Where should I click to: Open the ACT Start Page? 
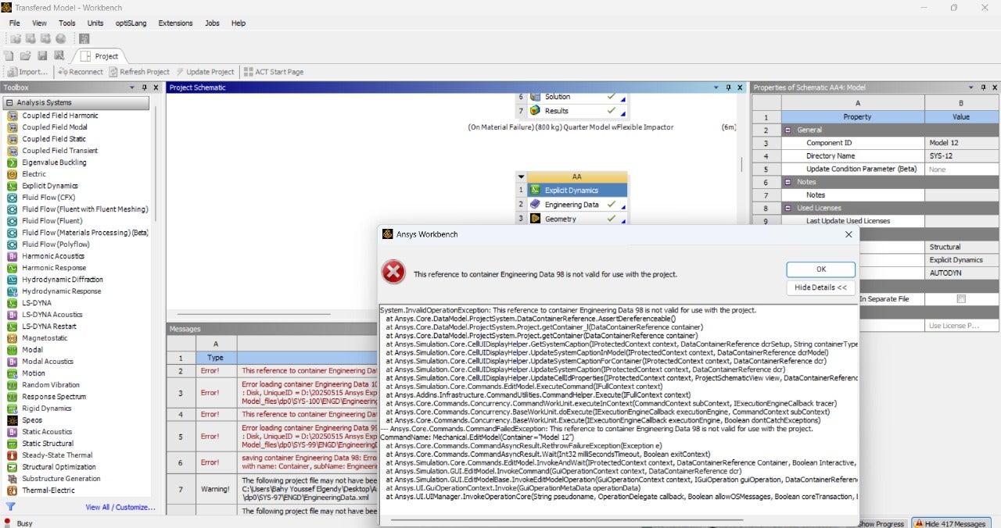(273, 72)
